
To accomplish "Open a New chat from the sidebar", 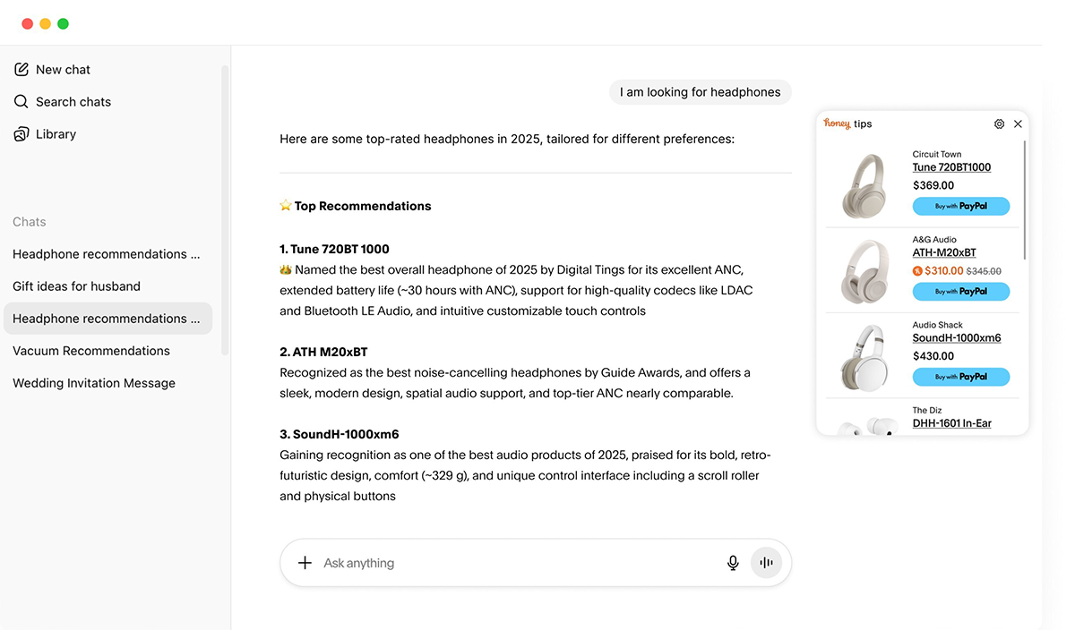I will [x=63, y=69].
